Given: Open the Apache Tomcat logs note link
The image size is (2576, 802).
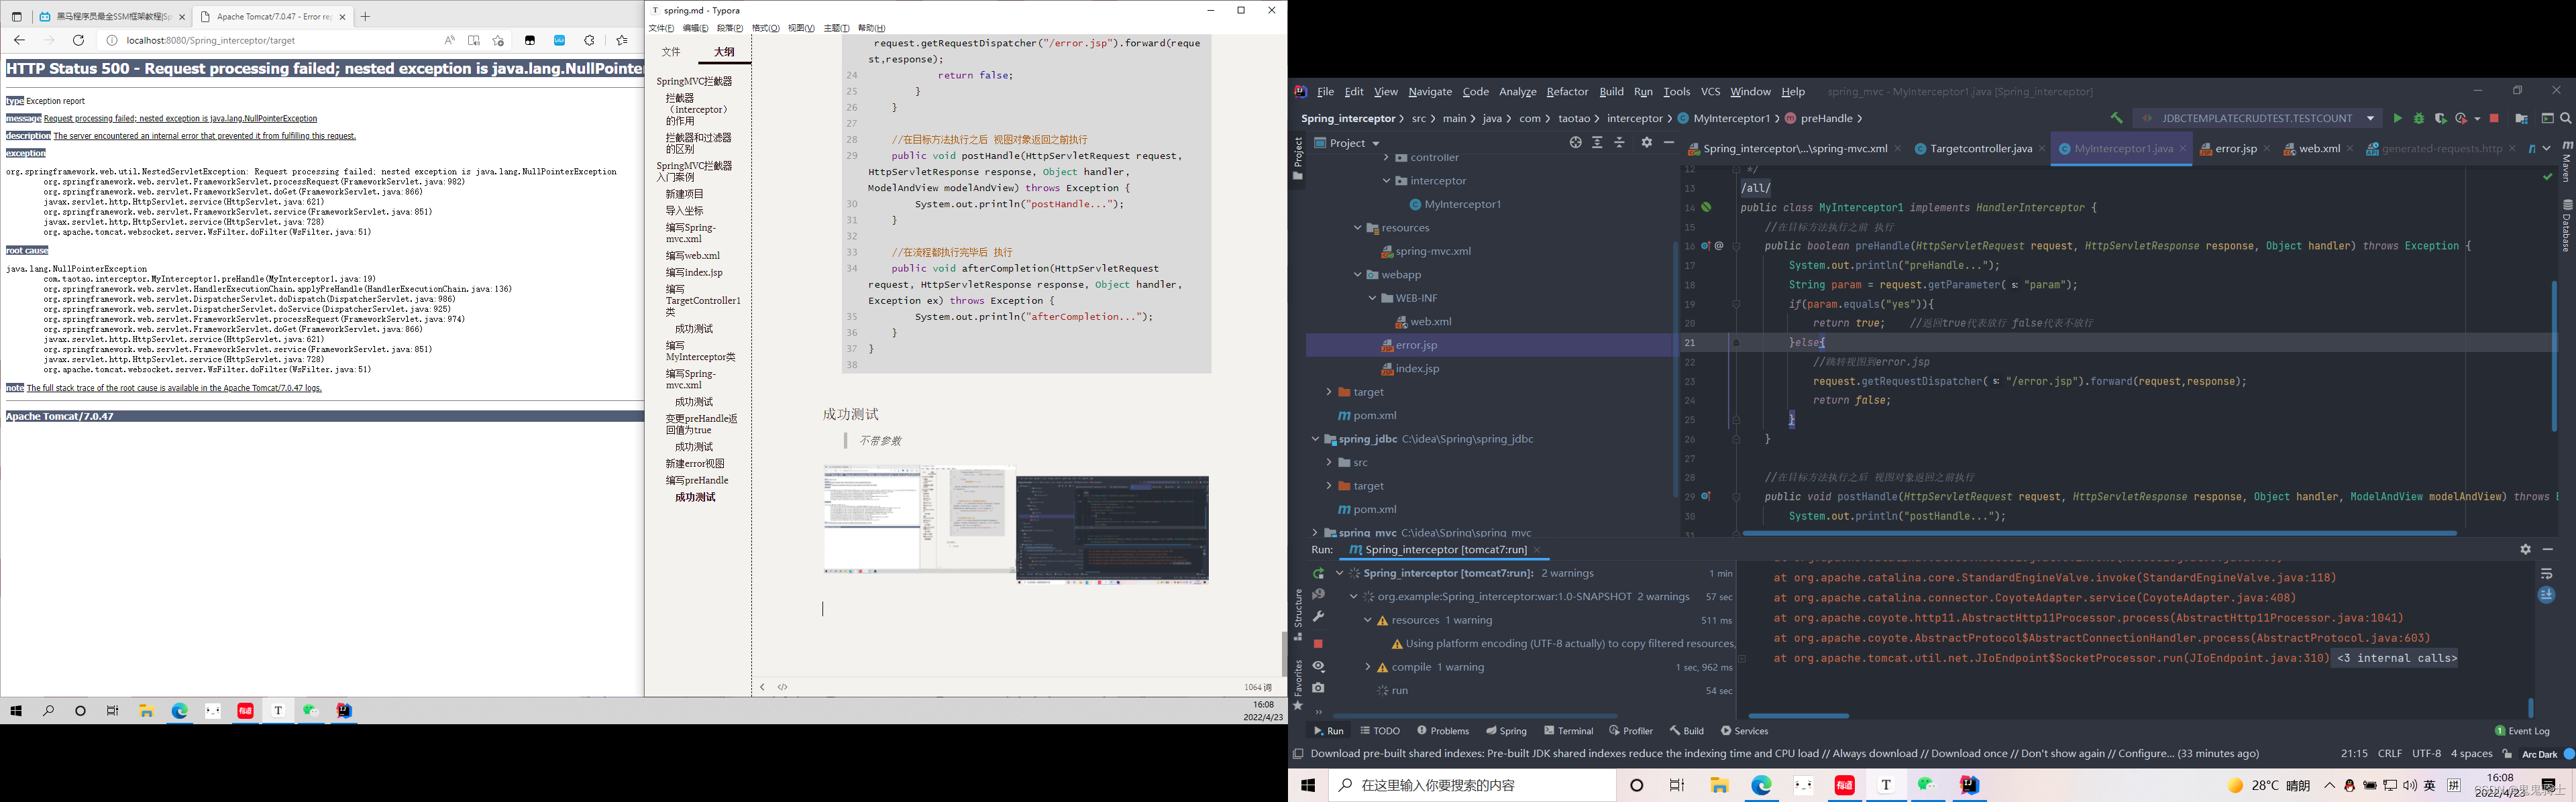Looking at the screenshot, I should [x=174, y=388].
